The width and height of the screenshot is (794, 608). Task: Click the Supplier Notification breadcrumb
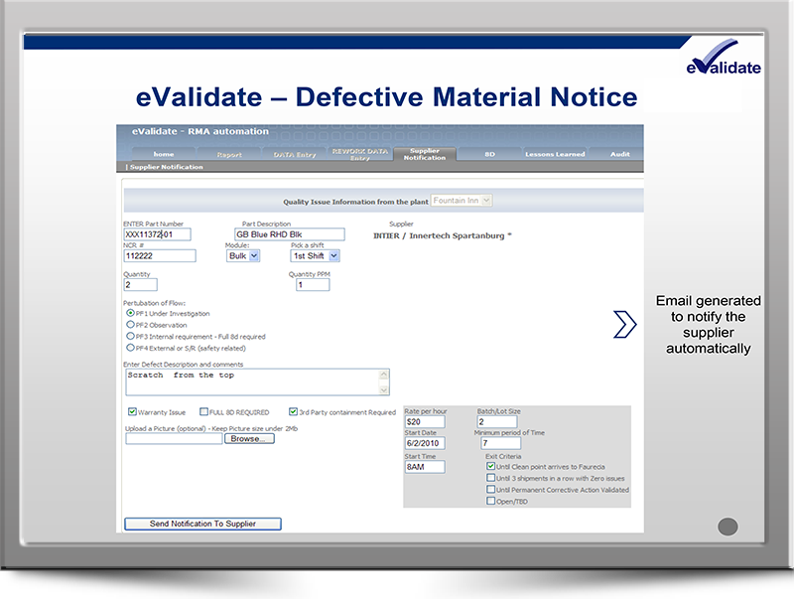[166, 167]
